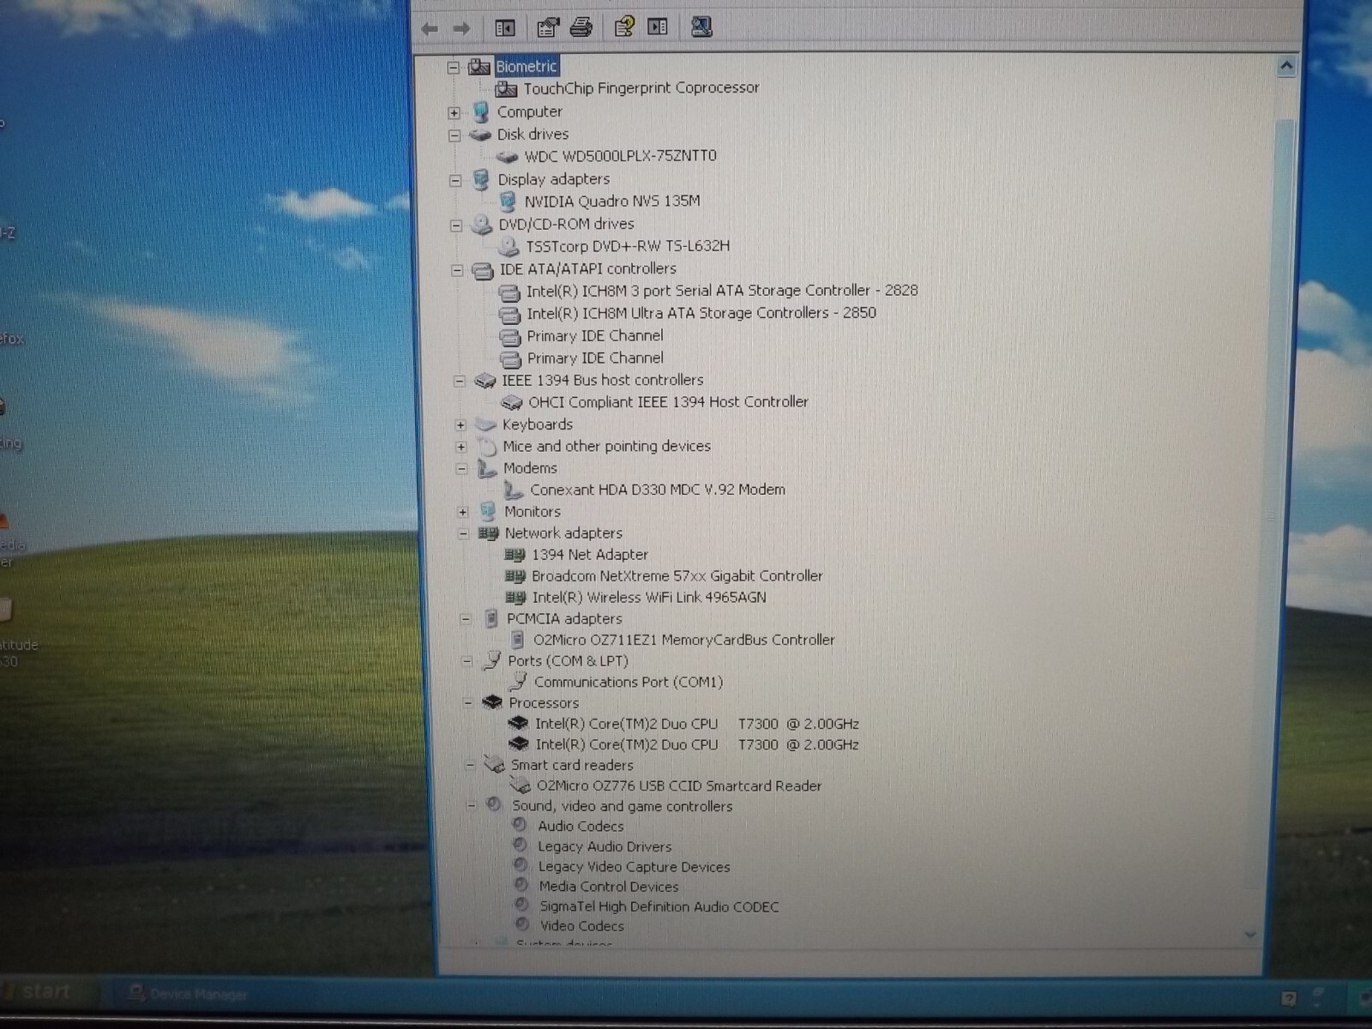
Task: Click the Computer category icon
Action: point(480,111)
